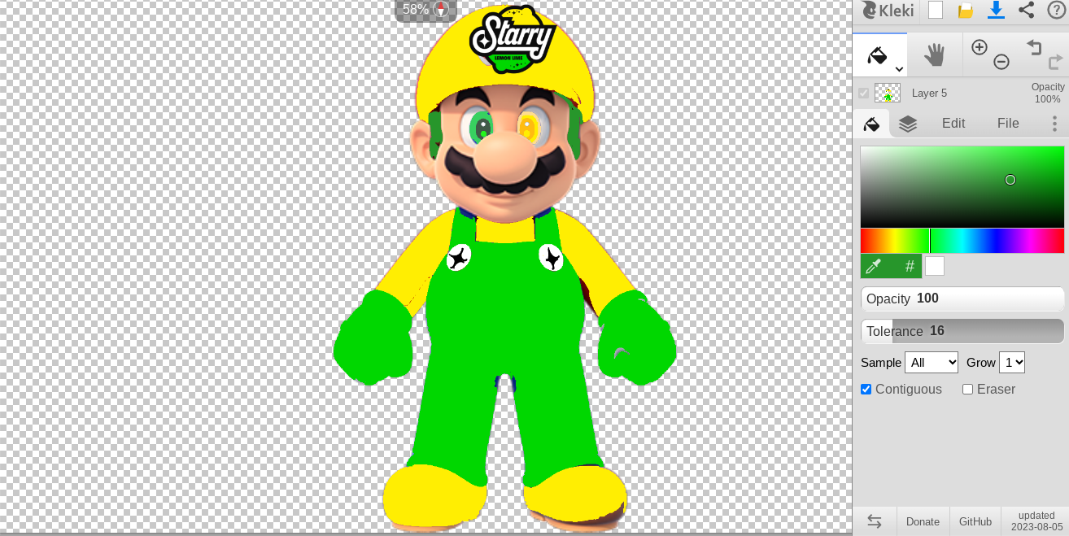The width and height of the screenshot is (1069, 536).
Task: Click the layer Opacity 100% readout
Action: [x=1047, y=93]
